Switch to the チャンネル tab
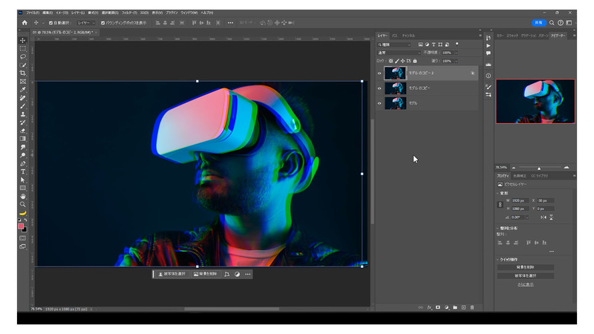594x334 pixels. point(408,35)
